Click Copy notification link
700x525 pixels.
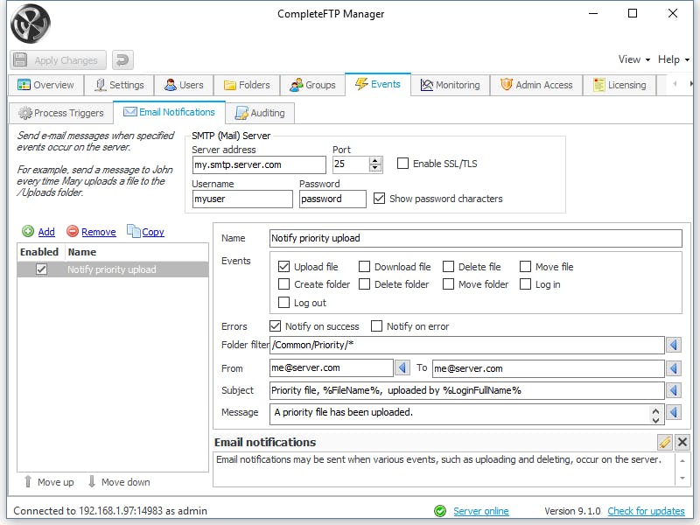[x=153, y=232]
